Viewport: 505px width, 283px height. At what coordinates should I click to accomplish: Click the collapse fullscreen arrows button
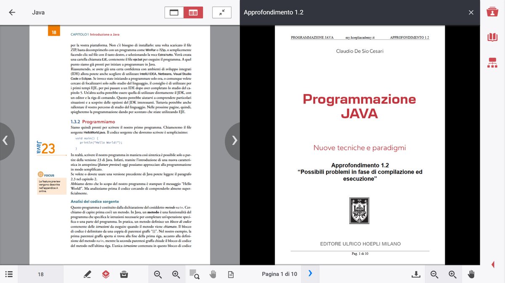click(222, 13)
